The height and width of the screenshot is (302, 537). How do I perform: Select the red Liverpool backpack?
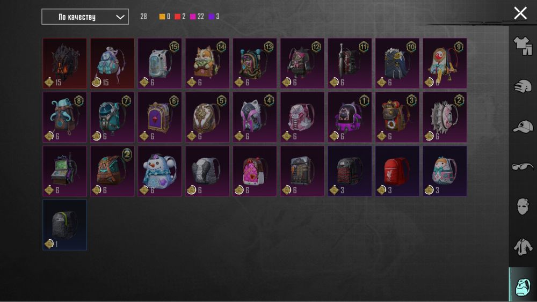tap(397, 171)
